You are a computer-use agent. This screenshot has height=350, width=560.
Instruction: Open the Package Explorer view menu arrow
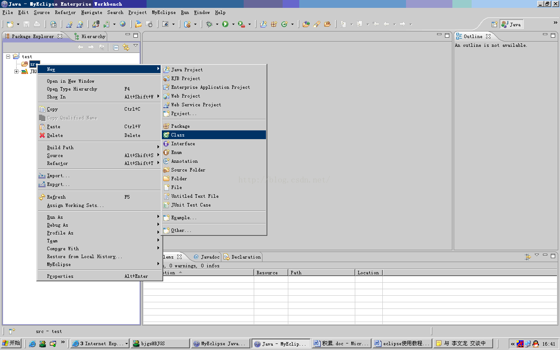click(x=136, y=45)
